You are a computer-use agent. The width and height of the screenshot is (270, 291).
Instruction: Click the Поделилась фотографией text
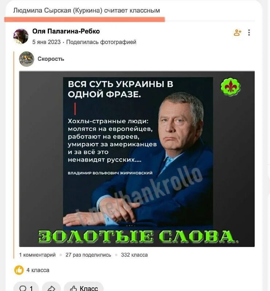(x=101, y=42)
